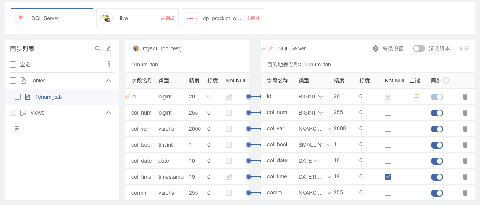Click the edit link beside the cleaning script
Viewport: 480px width, 205px height.
pyautogui.click(x=464, y=48)
